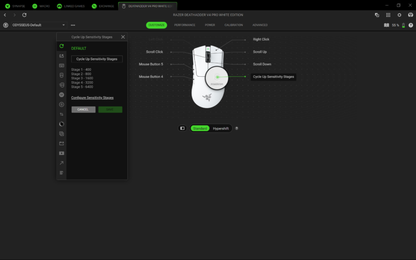Click the battery status icon
Viewport: 416px width, 260px height.
404,25
